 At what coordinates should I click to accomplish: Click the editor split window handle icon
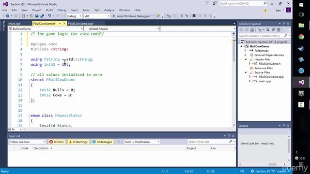tap(233, 33)
